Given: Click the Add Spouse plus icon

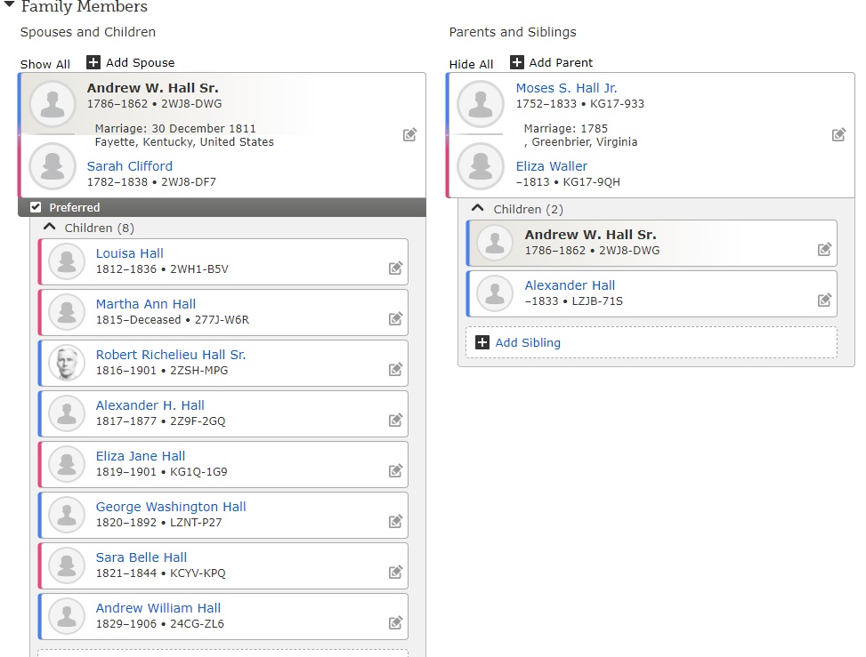Looking at the screenshot, I should coord(93,62).
